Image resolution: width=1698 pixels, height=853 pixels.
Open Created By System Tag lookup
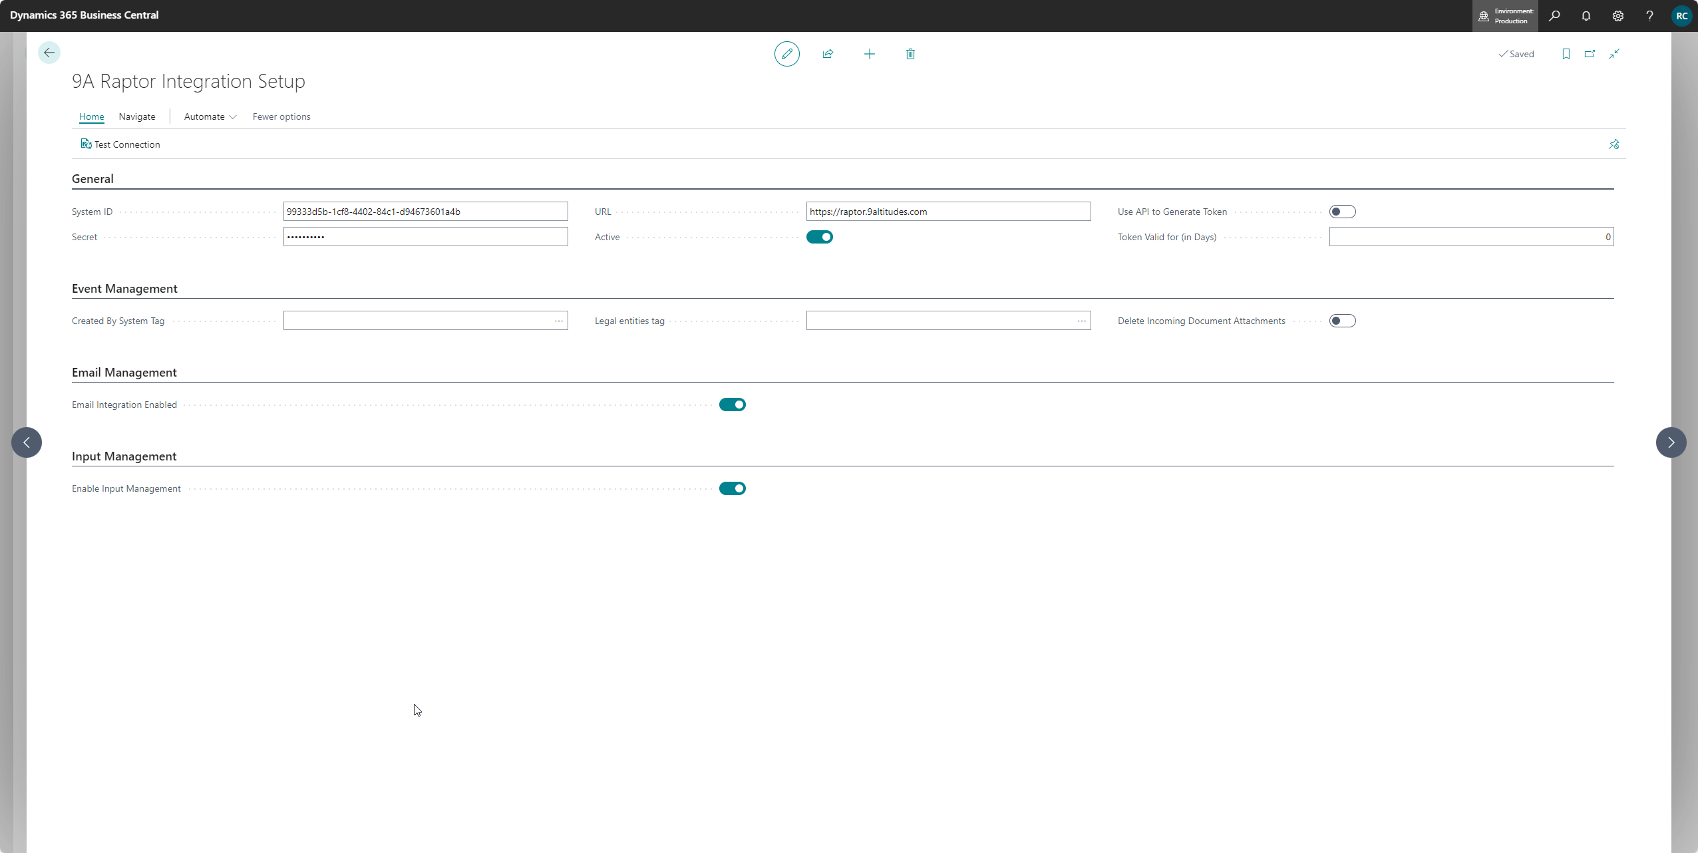tap(559, 321)
